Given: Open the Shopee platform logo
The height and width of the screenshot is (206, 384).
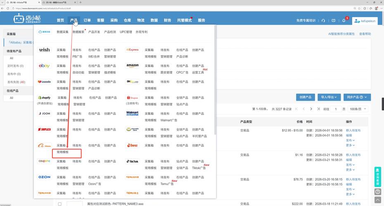Looking at the screenshot, I should (133, 98).
